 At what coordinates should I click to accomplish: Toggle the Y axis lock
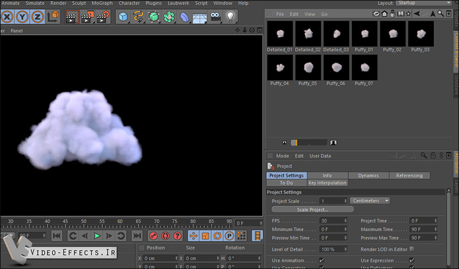[x=22, y=17]
